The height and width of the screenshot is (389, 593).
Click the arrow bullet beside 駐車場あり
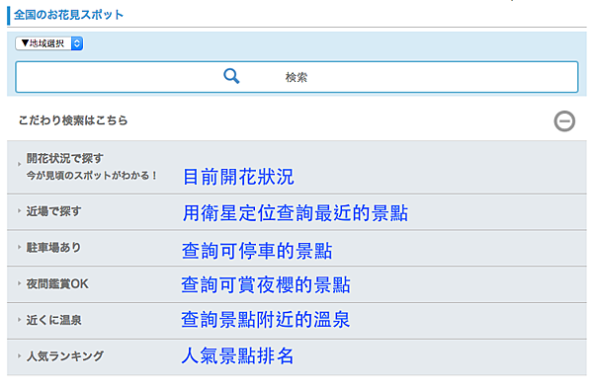click(19, 247)
